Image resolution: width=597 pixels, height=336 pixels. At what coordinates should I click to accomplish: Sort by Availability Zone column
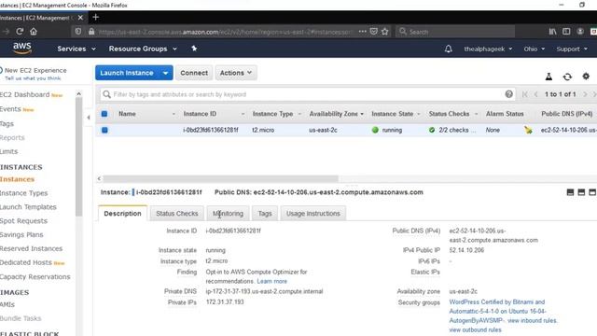coord(336,114)
